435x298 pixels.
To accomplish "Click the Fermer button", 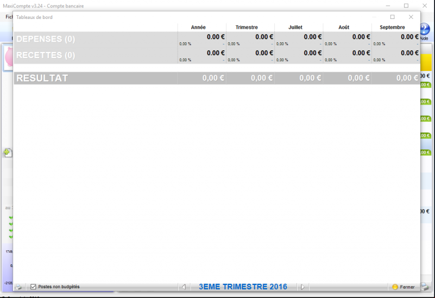I will [x=404, y=287].
